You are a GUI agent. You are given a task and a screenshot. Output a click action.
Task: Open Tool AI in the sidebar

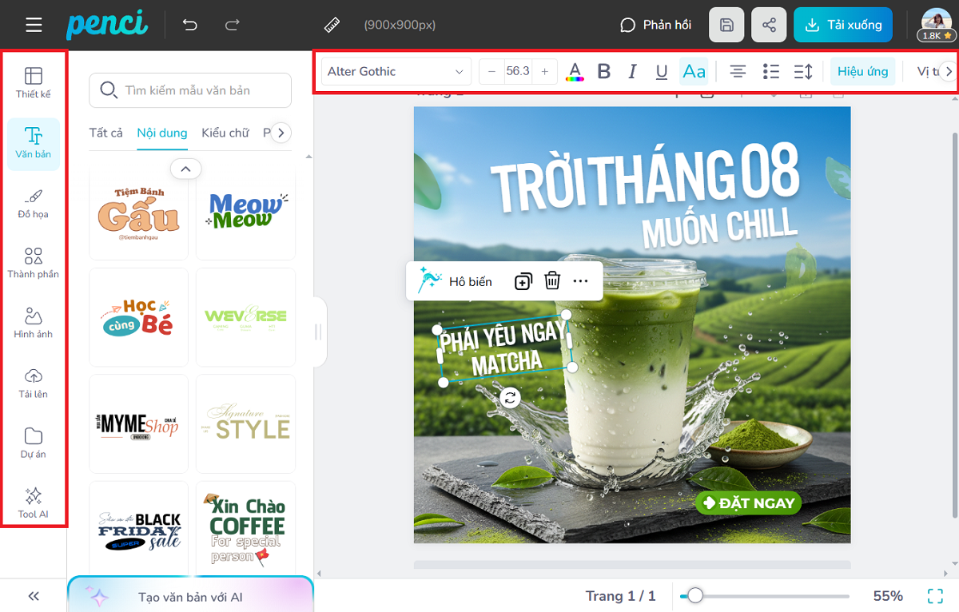point(34,502)
